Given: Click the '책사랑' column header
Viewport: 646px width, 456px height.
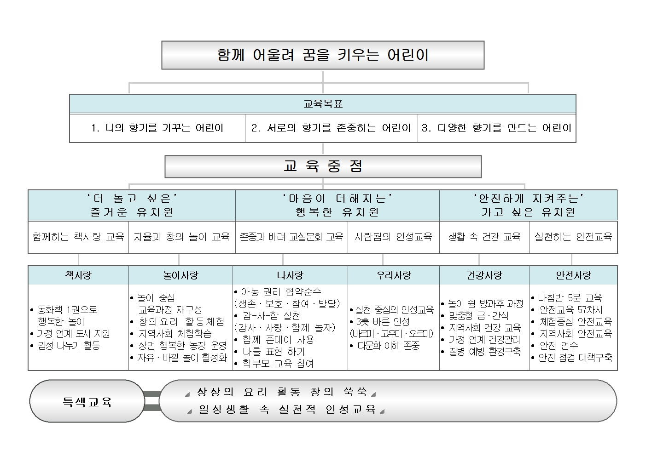Looking at the screenshot, I should tap(78, 275).
